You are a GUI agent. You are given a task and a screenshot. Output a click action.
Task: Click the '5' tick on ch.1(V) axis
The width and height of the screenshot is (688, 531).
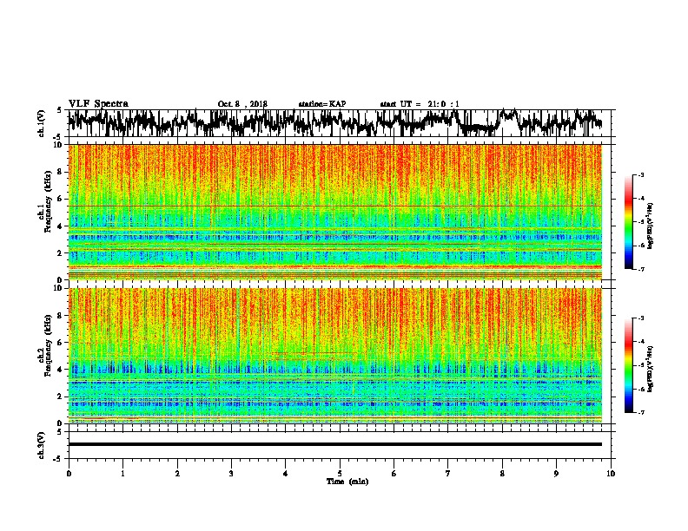click(x=59, y=110)
